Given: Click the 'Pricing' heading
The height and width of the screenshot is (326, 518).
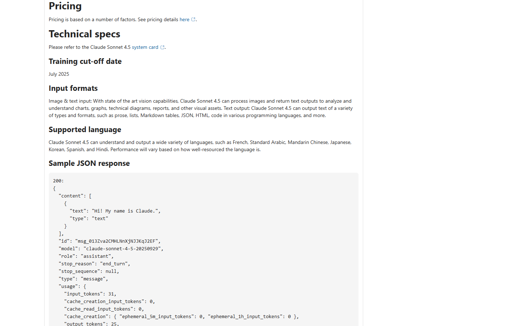Looking at the screenshot, I should 65,6.
